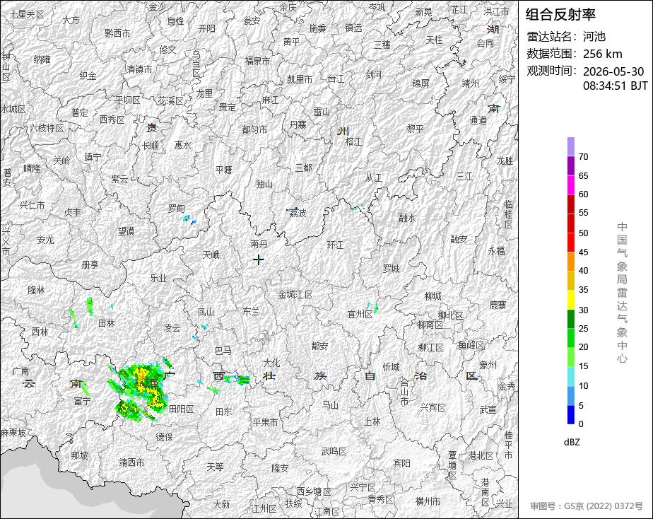The width and height of the screenshot is (653, 519).
Task: Click the 南丹 county label
Action: click(x=259, y=244)
